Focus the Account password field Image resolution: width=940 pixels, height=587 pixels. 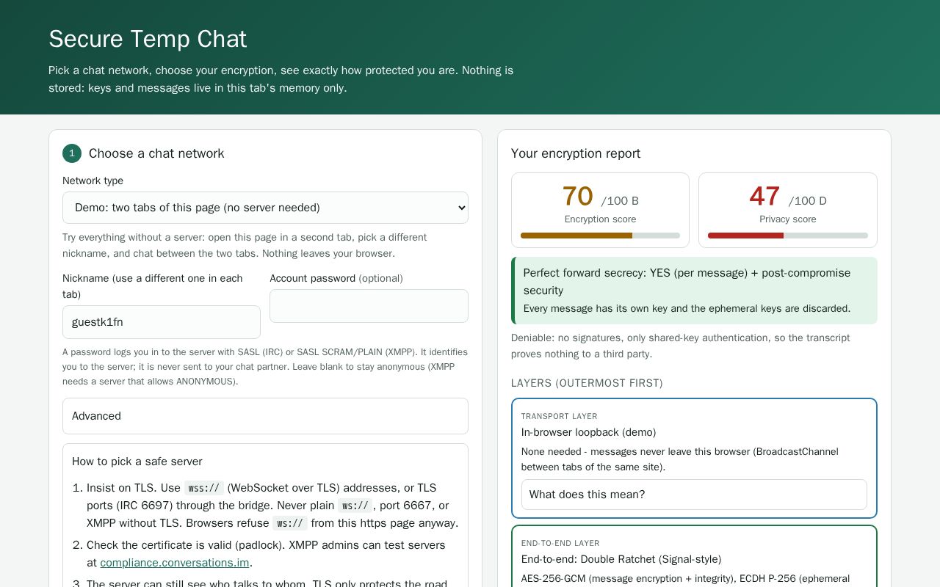pos(369,306)
